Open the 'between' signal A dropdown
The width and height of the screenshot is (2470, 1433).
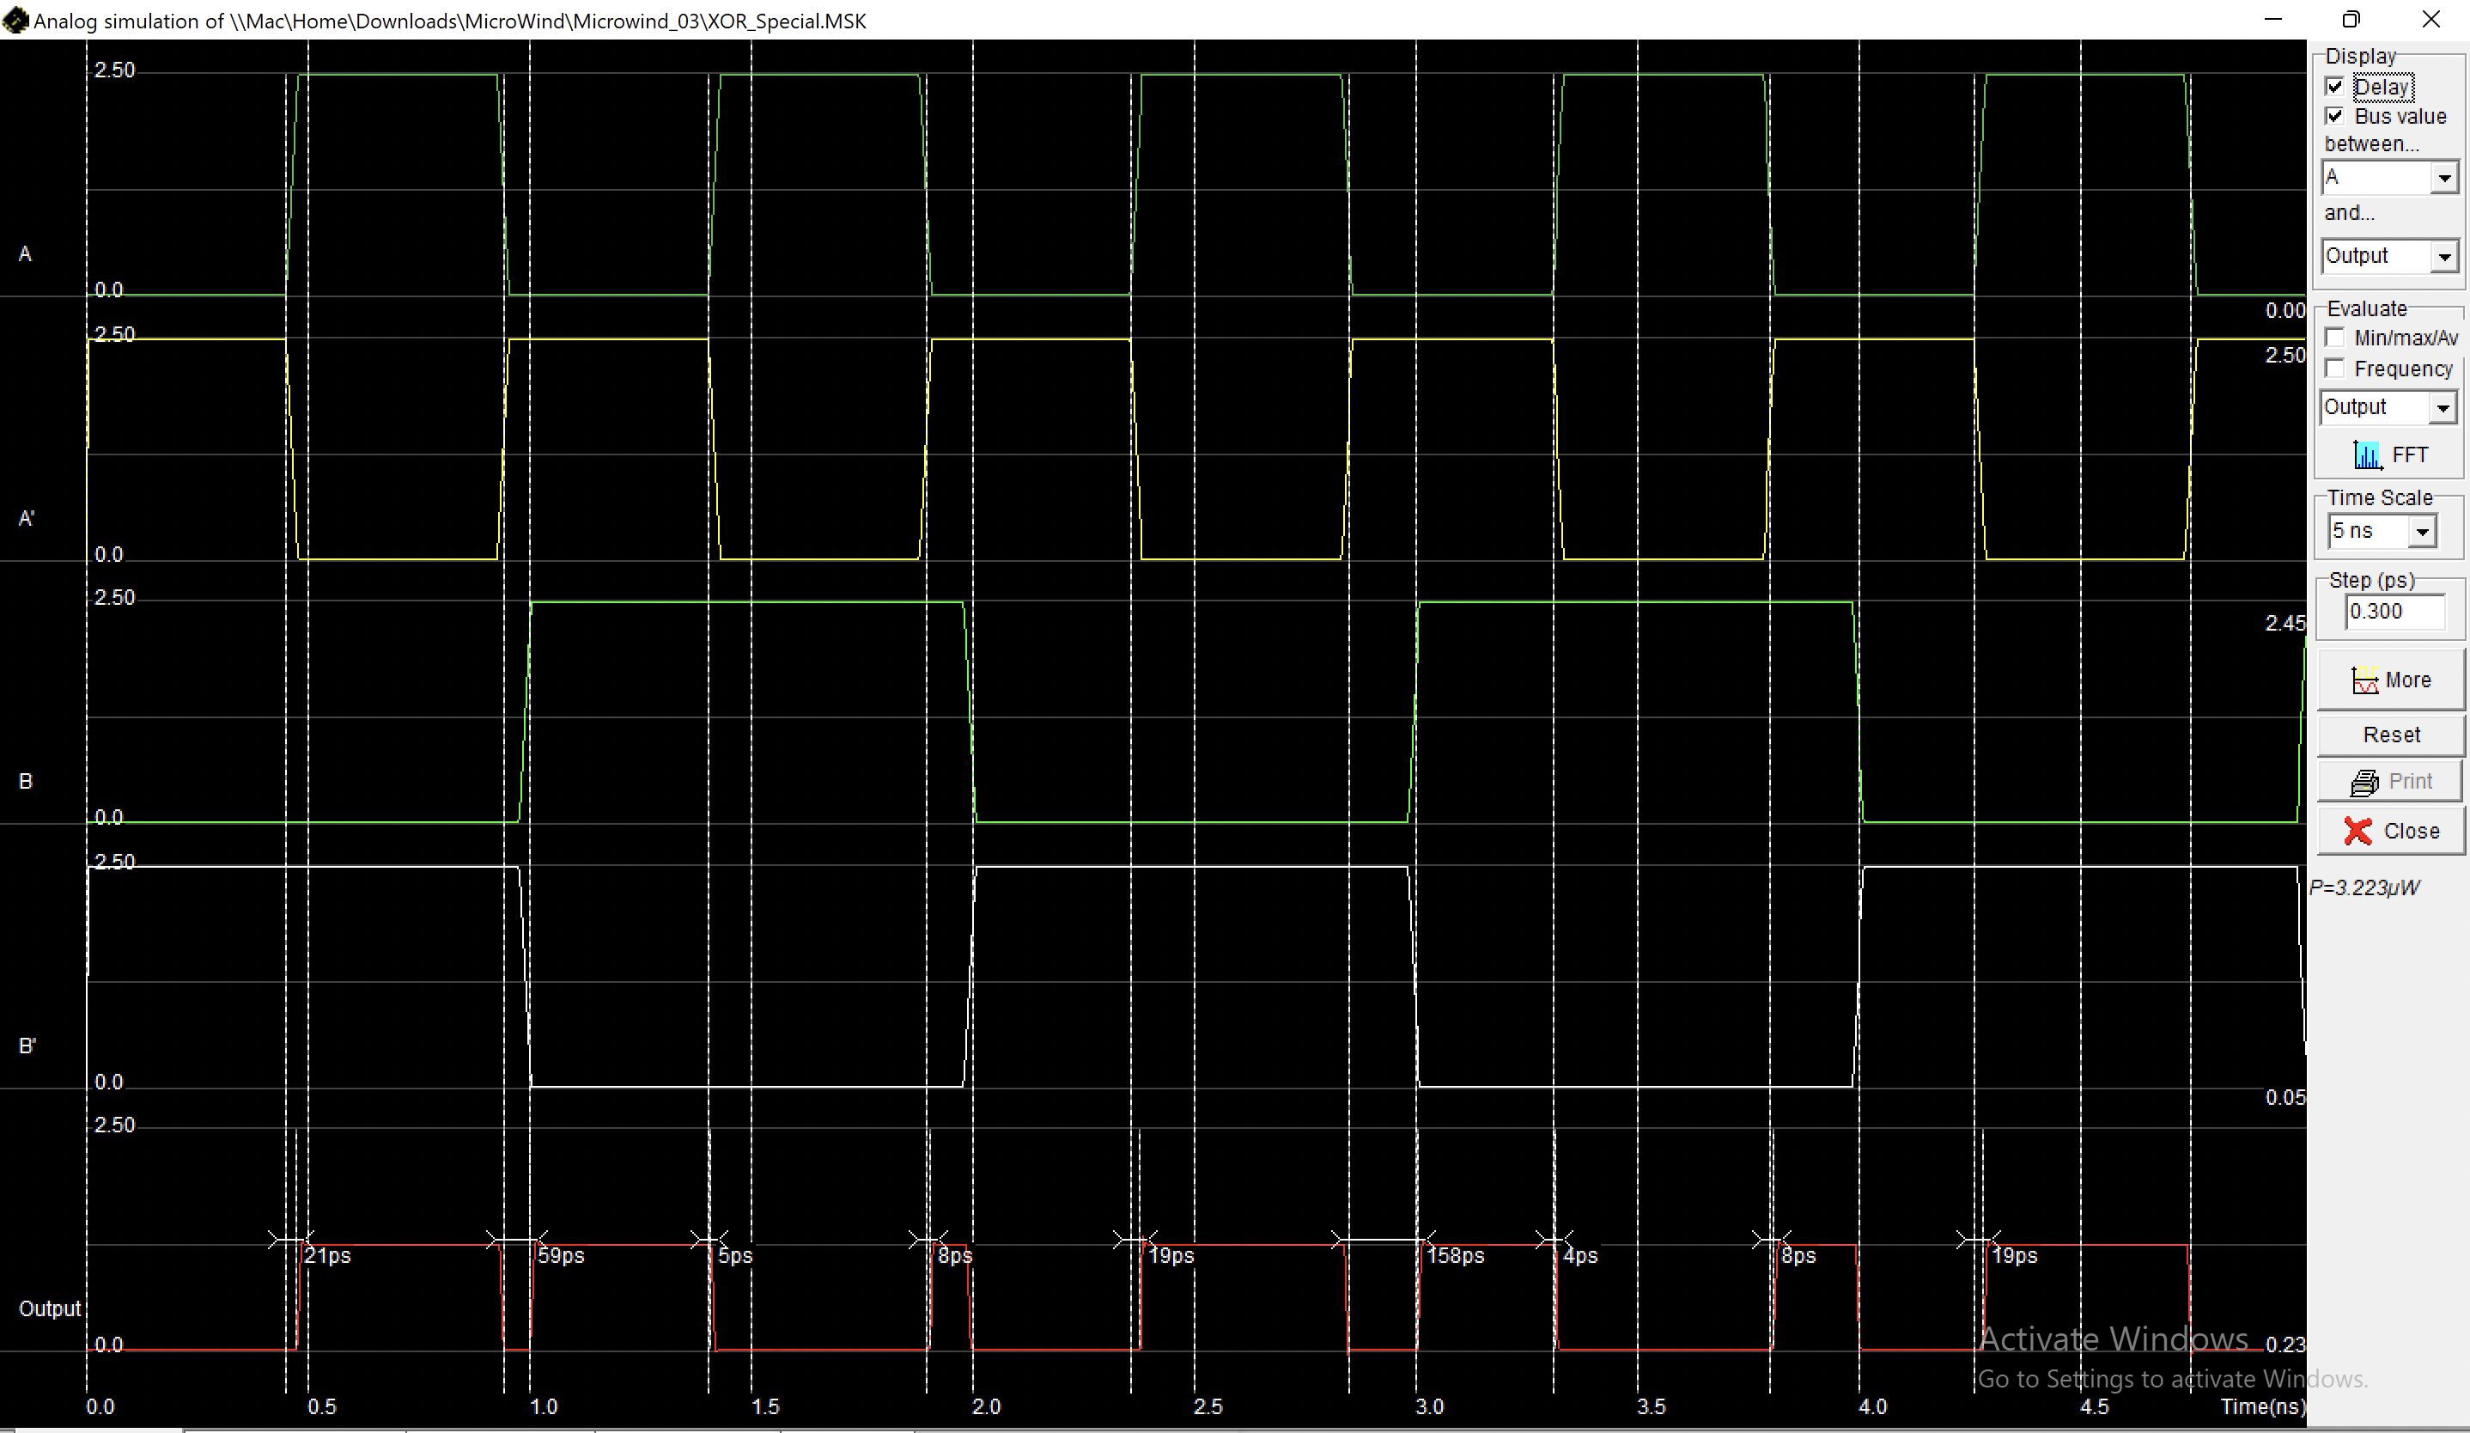point(2443,178)
